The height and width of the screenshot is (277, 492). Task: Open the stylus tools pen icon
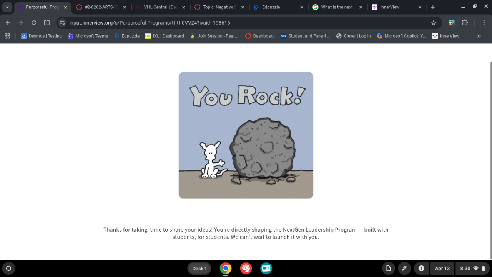click(404, 268)
